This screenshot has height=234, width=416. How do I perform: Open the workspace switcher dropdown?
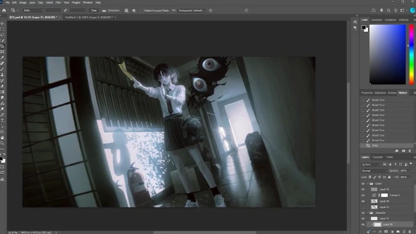point(403,10)
